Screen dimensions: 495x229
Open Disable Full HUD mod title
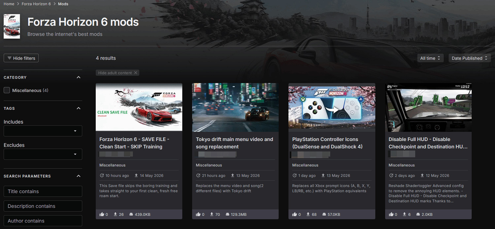428,143
